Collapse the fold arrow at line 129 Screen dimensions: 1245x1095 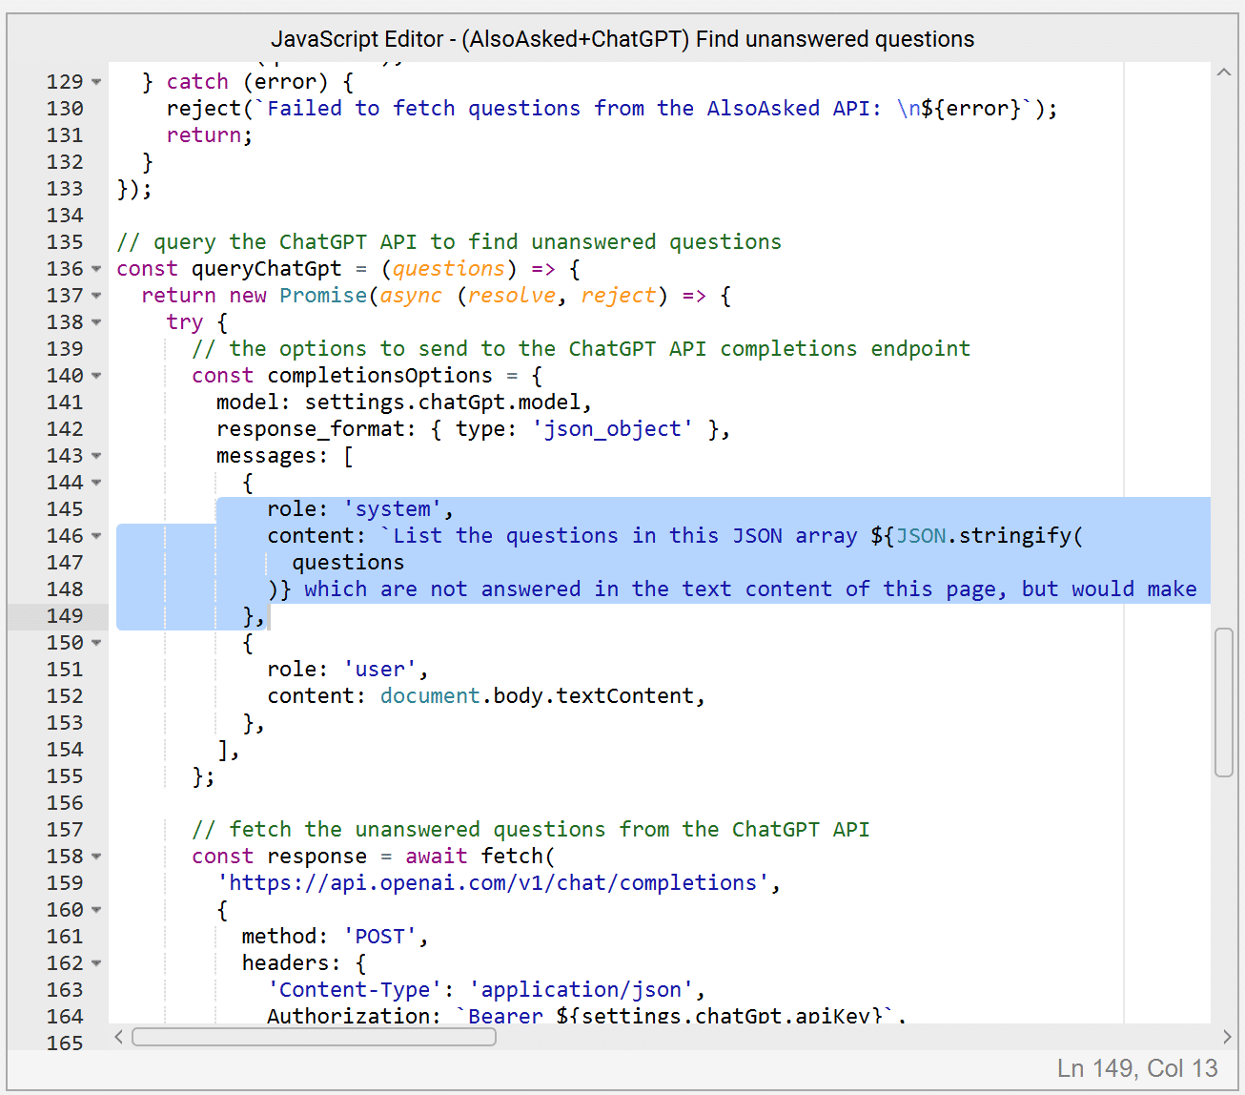96,82
